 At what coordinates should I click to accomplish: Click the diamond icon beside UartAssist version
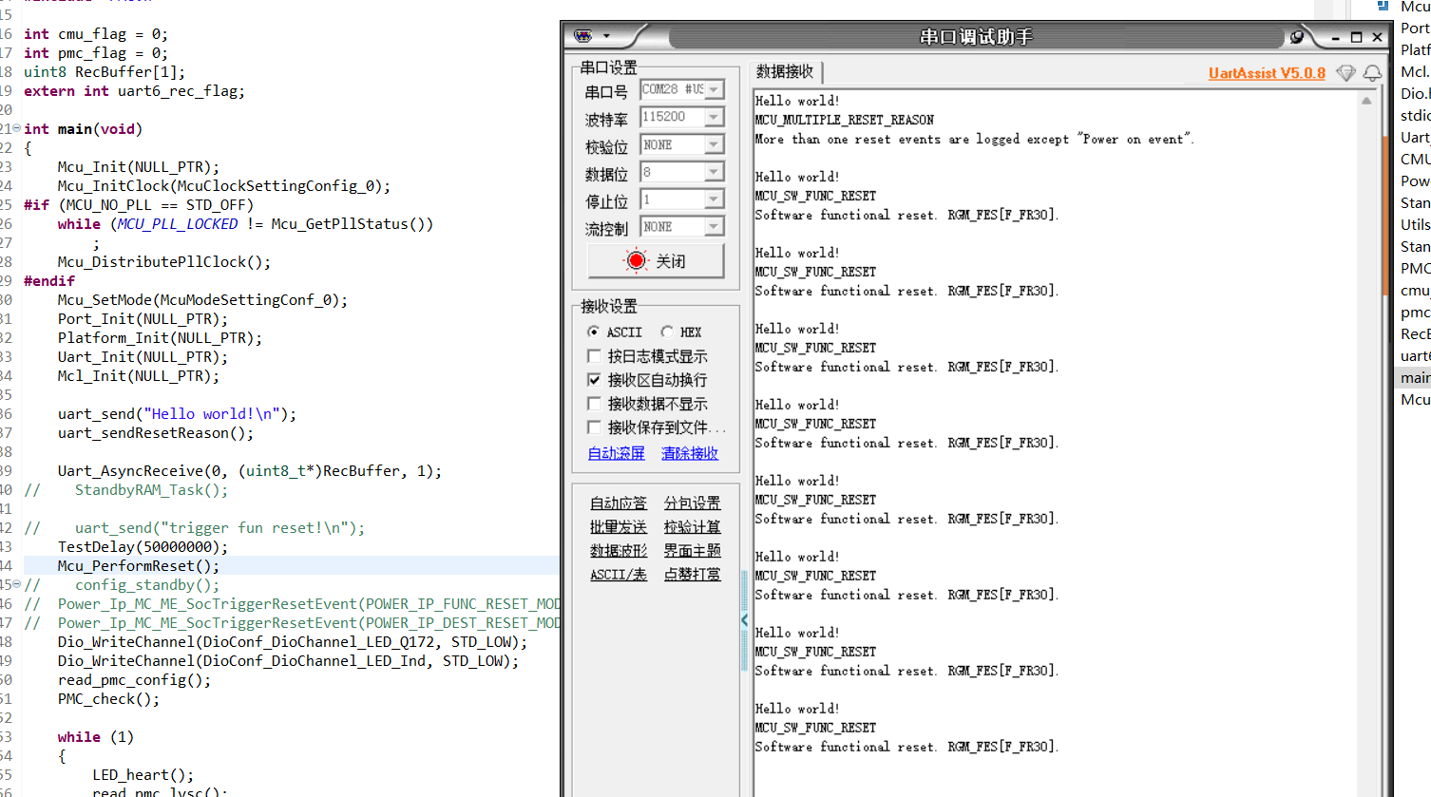click(x=1345, y=73)
